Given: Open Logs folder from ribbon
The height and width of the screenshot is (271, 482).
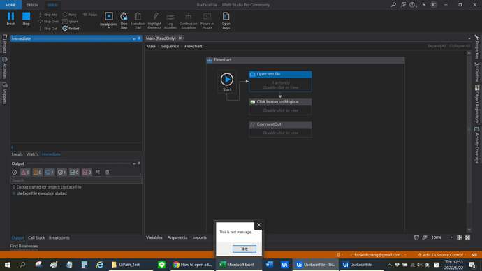Looking at the screenshot, I should (x=226, y=20).
